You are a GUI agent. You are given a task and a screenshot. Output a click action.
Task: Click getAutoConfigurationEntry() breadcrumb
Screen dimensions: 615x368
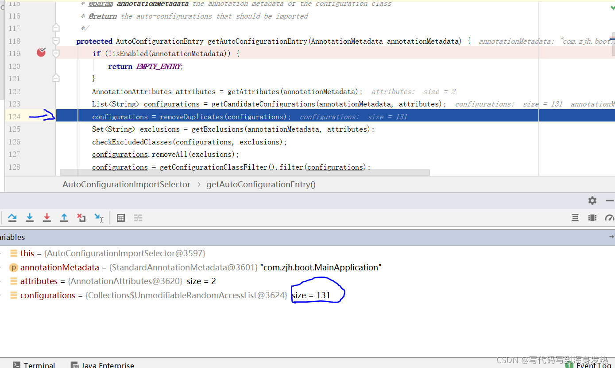(x=261, y=184)
